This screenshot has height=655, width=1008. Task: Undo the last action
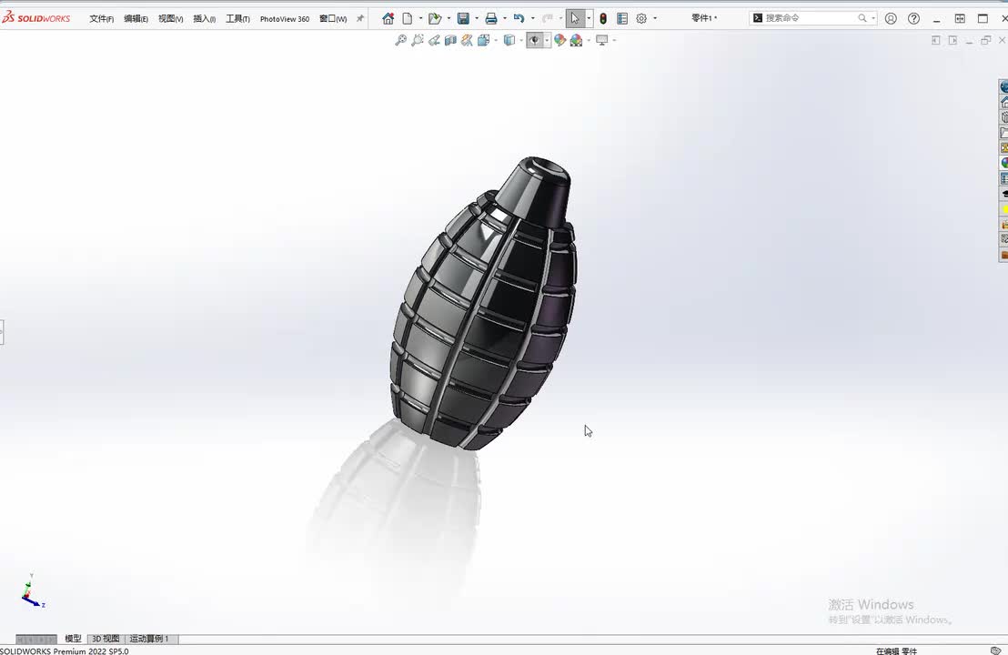click(x=519, y=18)
